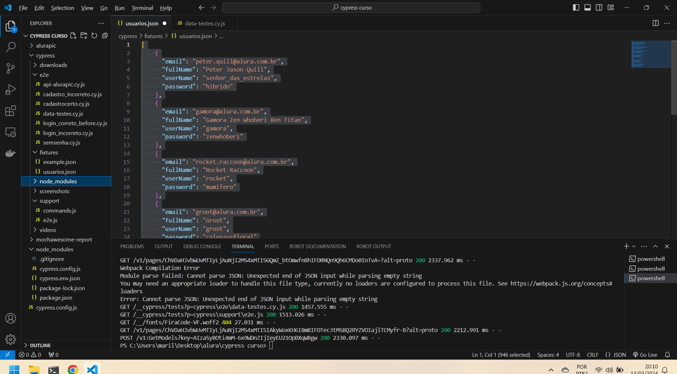Viewport: 677px width, 374px height.
Task: Open the Selection menu
Action: [62, 8]
